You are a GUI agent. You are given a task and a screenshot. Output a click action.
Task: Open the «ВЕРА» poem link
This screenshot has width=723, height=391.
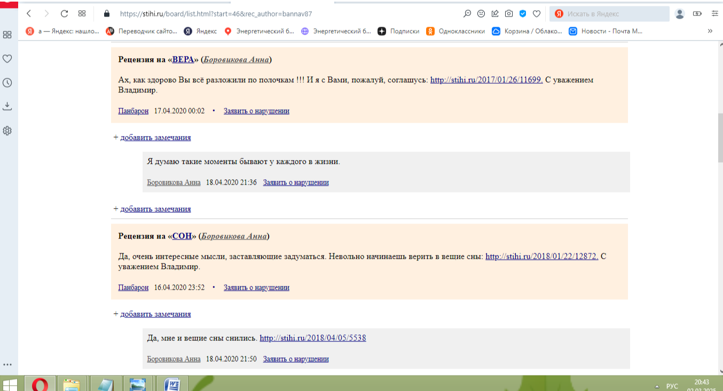point(182,60)
